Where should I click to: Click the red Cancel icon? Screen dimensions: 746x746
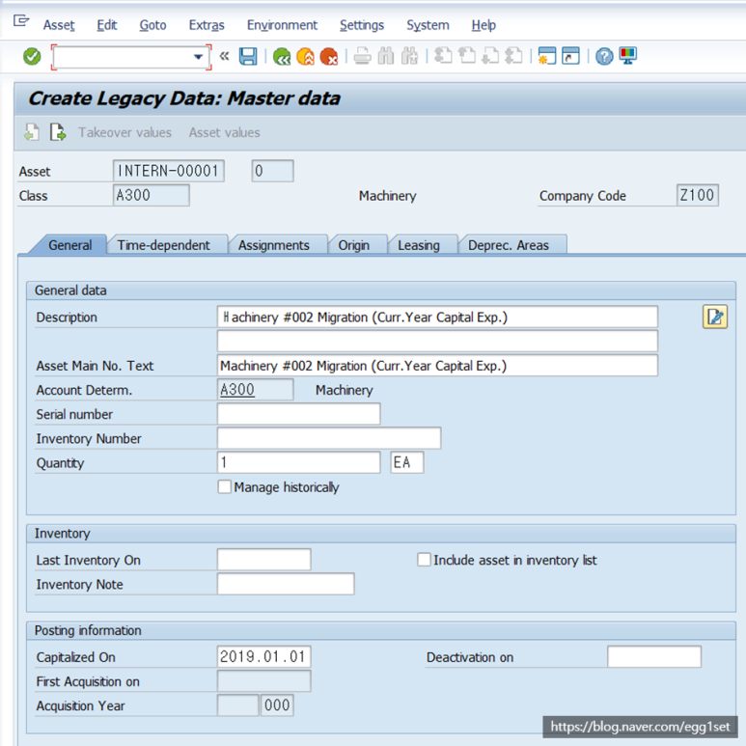pyautogui.click(x=329, y=57)
